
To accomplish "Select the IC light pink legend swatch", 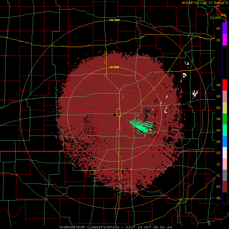I will click(225, 164).
